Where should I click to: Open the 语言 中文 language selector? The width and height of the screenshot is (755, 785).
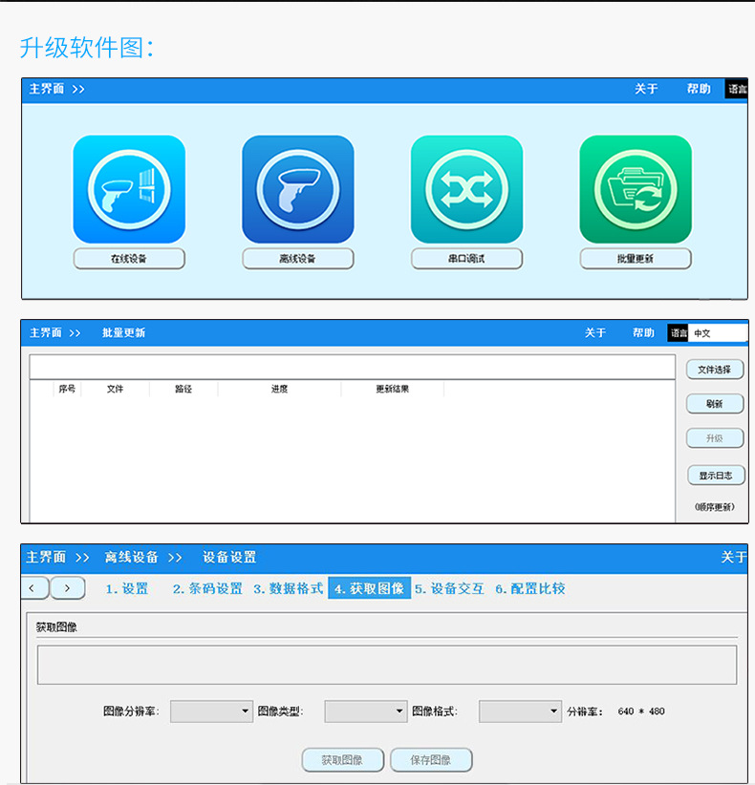[718, 333]
